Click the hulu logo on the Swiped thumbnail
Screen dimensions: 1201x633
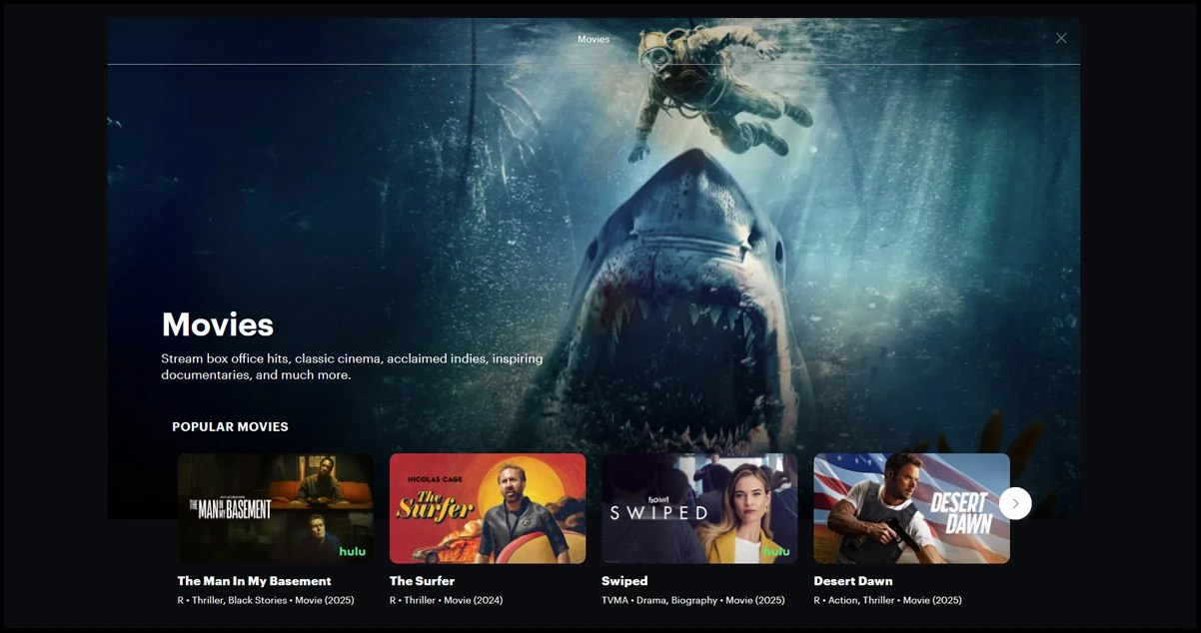pyautogui.click(x=776, y=551)
